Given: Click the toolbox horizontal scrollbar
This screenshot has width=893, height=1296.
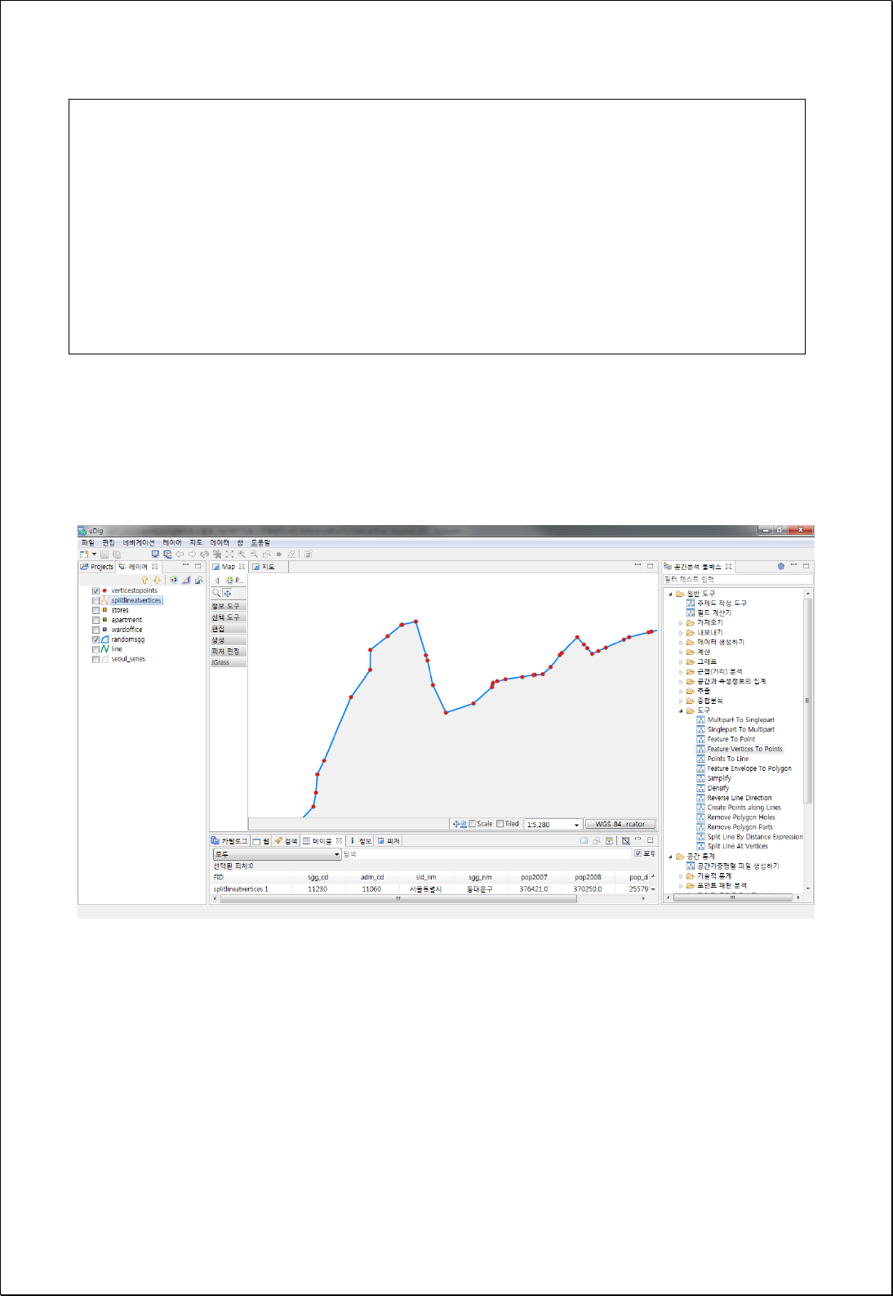Looking at the screenshot, I should [732, 897].
